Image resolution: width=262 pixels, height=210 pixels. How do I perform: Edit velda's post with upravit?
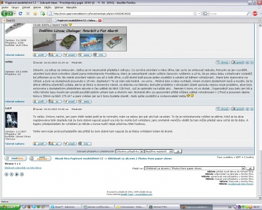[x=238, y=62]
